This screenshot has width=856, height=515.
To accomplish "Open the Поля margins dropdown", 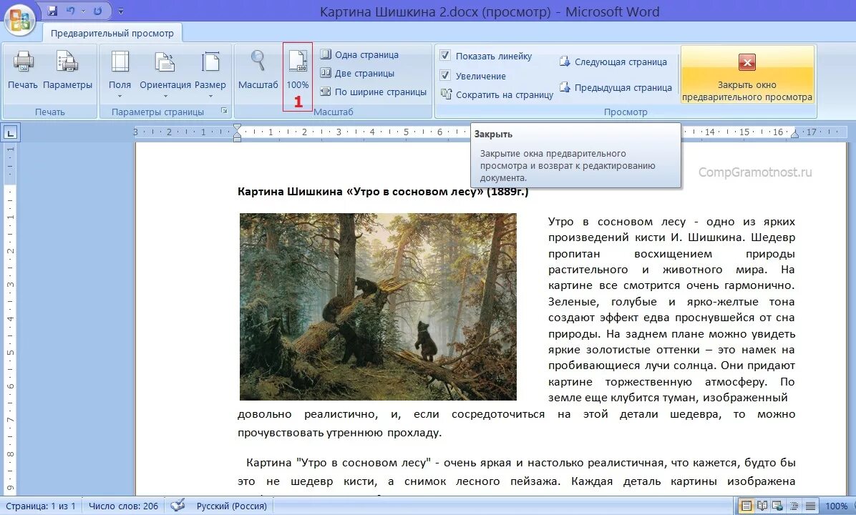I will [120, 74].
